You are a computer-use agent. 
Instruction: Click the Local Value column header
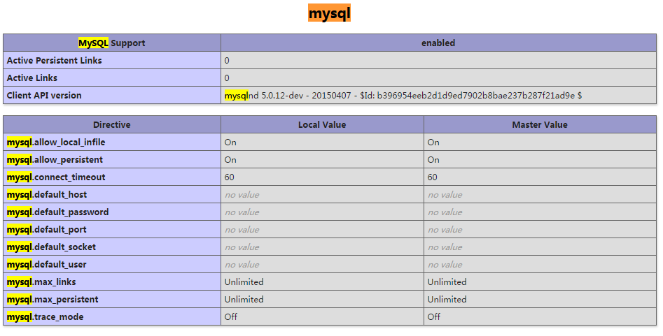(x=322, y=124)
